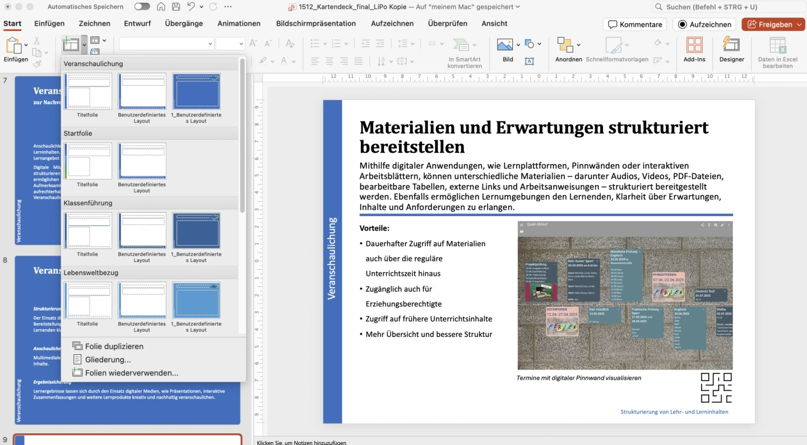Click the Suchen search field
This screenshot has height=445, width=807.
(x=729, y=7)
